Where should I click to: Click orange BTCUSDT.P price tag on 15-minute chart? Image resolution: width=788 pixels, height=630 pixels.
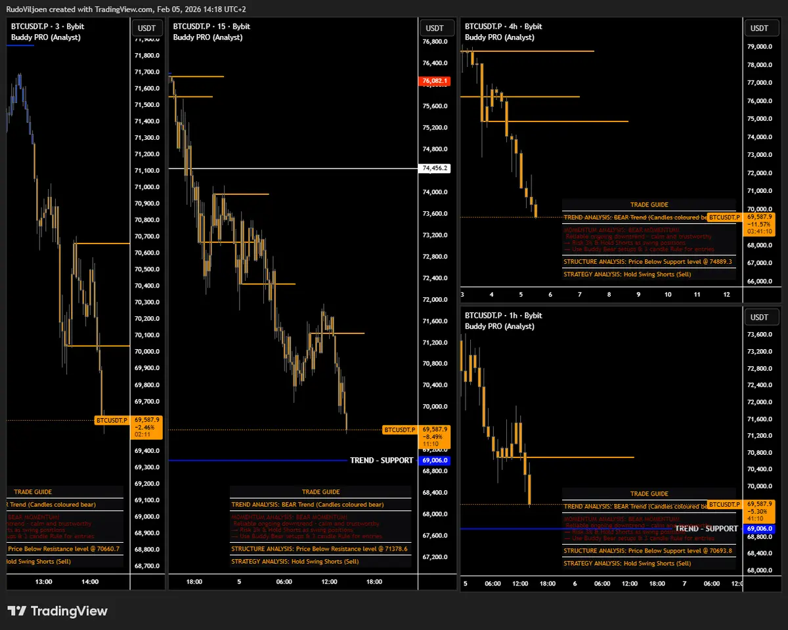tap(399, 430)
